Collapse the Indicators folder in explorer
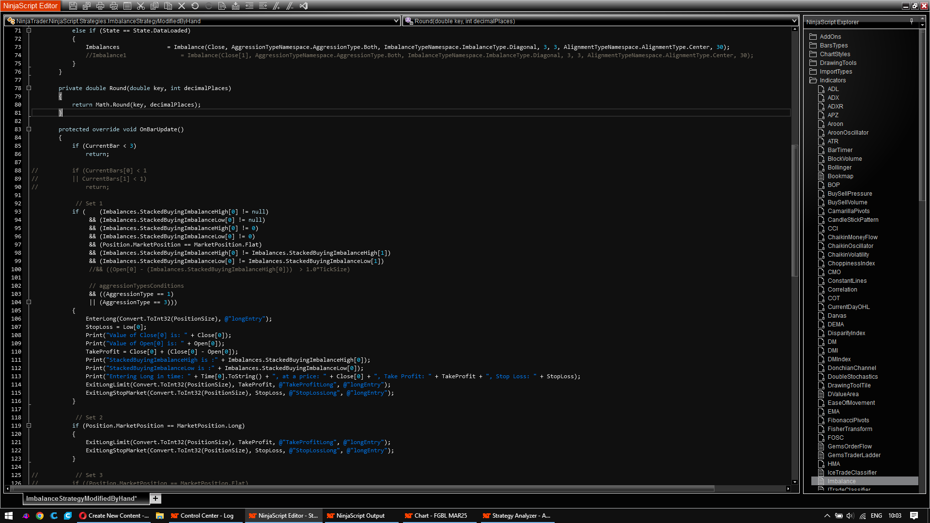Viewport: 930px width, 523px height. pos(813,80)
